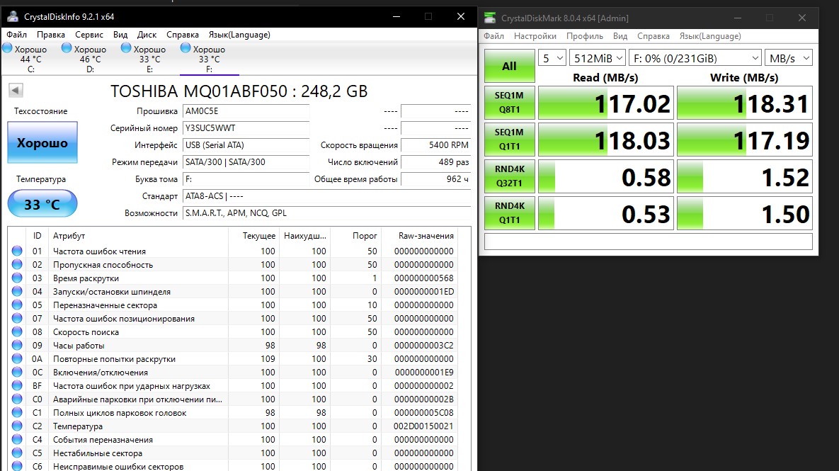Select disk E: status orb
This screenshot has height=471, width=839.
(x=126, y=47)
